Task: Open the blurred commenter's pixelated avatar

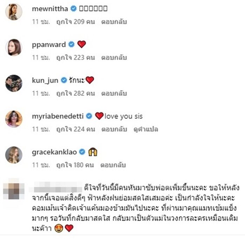Action: coord(14,189)
